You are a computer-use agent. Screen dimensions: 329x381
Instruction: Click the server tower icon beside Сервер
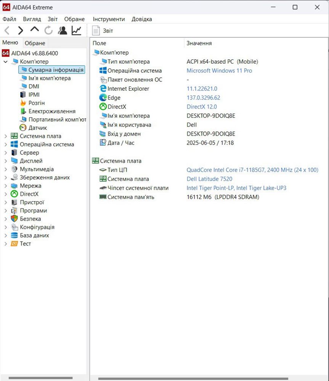pos(14,152)
